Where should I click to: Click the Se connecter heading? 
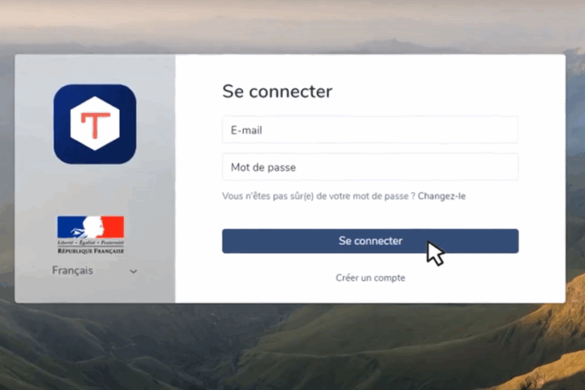[x=277, y=91]
